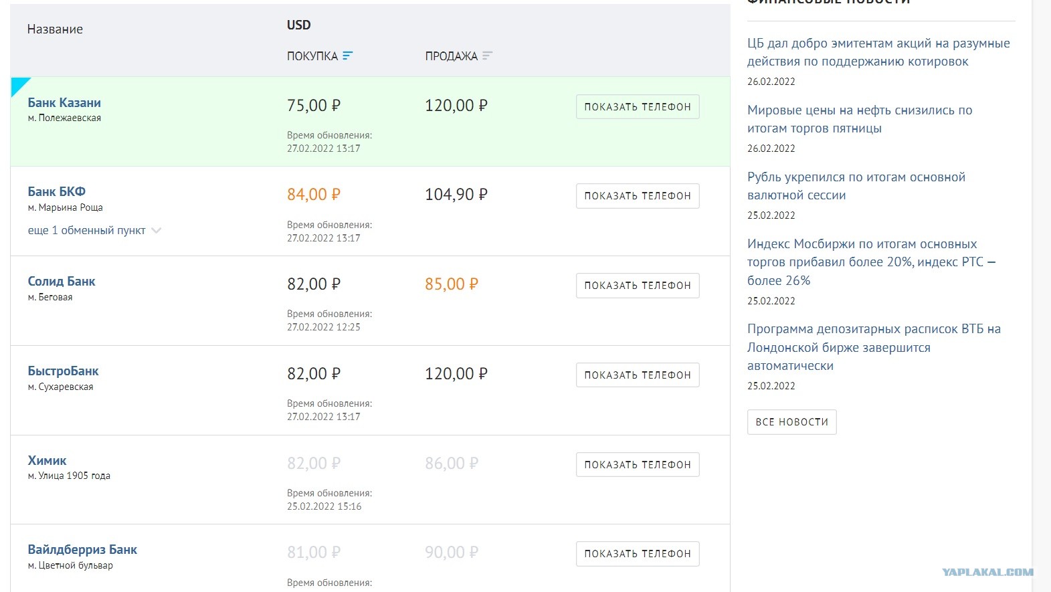Image resolution: width=1051 pixels, height=592 pixels.
Task: Click the ВСЕ НОВОСТИ button
Action: click(792, 422)
